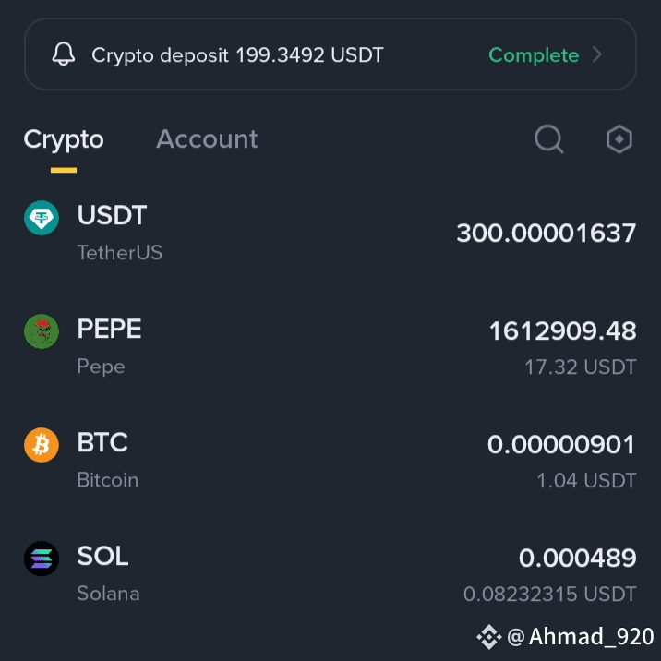Open the Crypto deposit 199.3492 USDT notice

tap(330, 54)
